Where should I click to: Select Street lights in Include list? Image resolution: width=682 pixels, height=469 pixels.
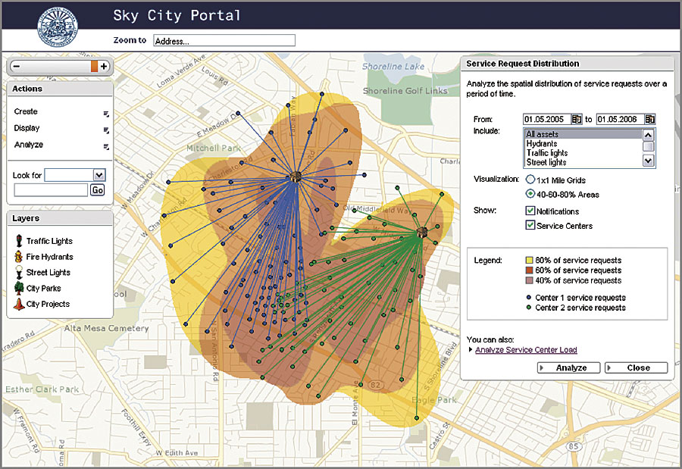click(583, 162)
